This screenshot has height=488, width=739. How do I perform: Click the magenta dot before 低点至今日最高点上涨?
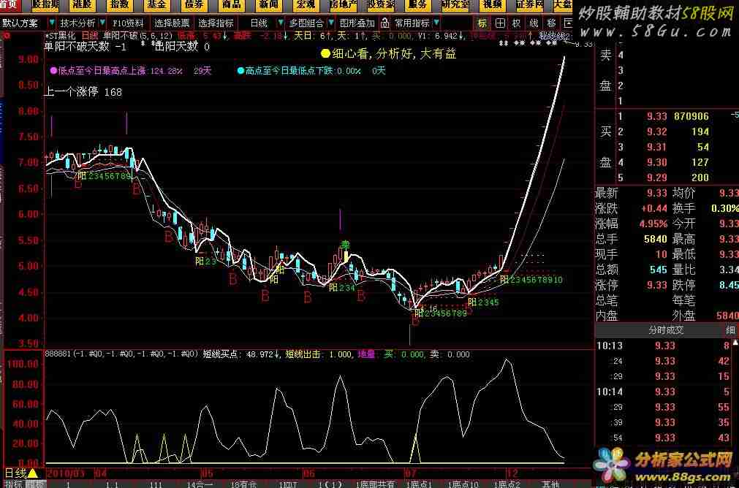pyautogui.click(x=53, y=71)
